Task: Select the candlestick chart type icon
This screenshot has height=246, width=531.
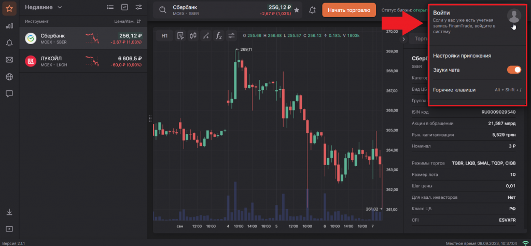Action: click(193, 36)
